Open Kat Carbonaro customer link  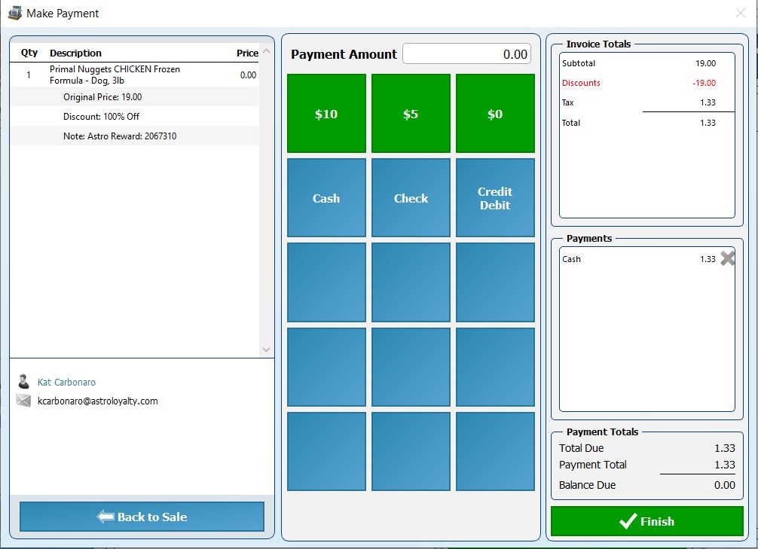click(67, 383)
